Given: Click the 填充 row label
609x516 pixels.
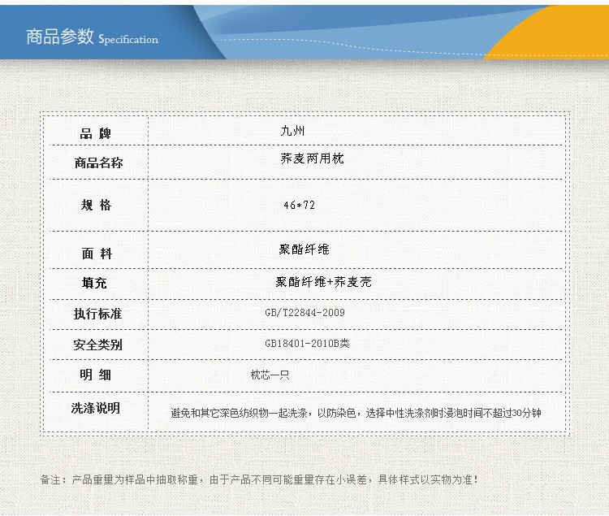Looking at the screenshot, I should [94, 283].
